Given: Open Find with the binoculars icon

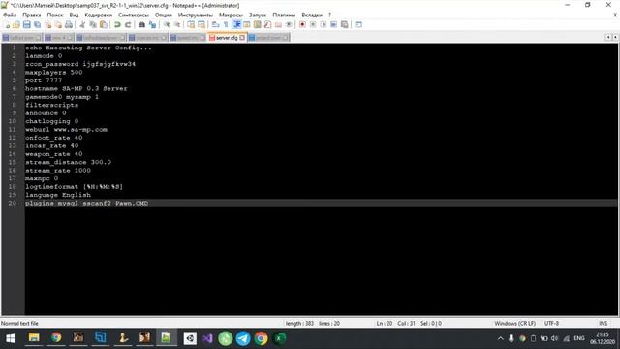Looking at the screenshot, I should pos(141,24).
